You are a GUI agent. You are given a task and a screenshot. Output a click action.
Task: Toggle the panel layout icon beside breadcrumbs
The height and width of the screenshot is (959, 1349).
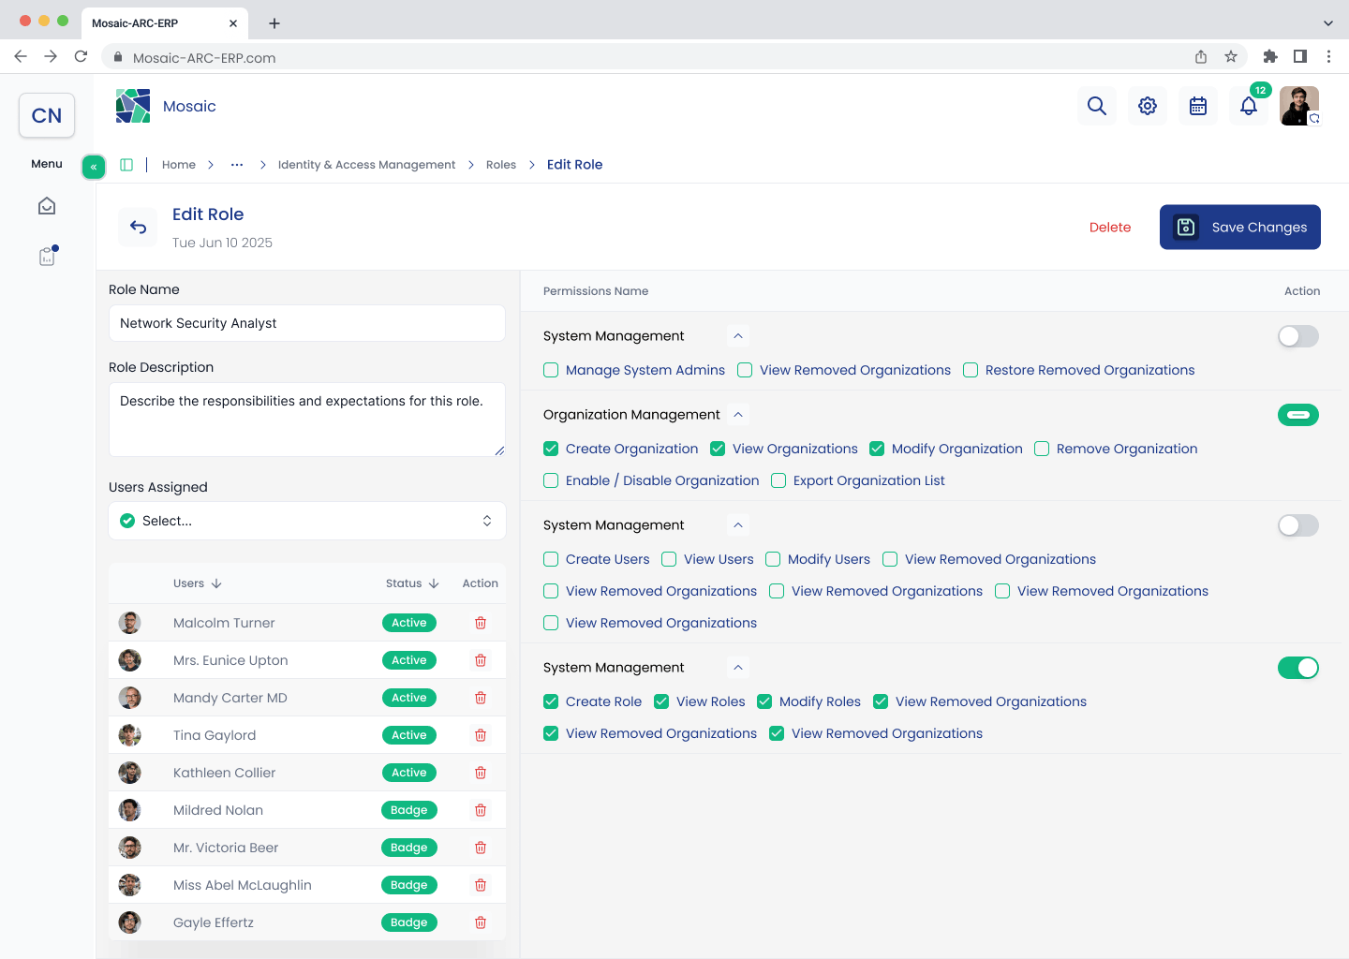(x=126, y=165)
